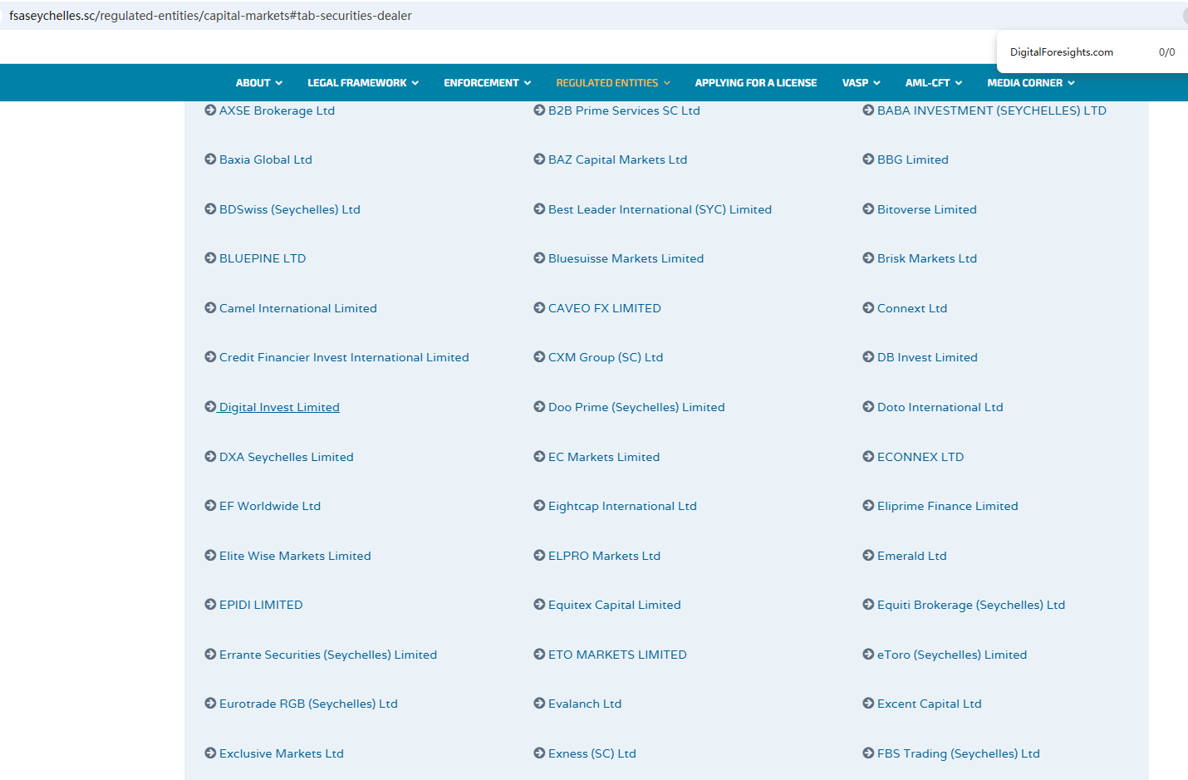1188x780 pixels.
Task: Click the Errante Securities (Seychelles) Limited link
Action: (328, 655)
